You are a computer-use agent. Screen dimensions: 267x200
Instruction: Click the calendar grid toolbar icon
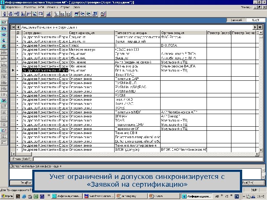click(x=41, y=14)
